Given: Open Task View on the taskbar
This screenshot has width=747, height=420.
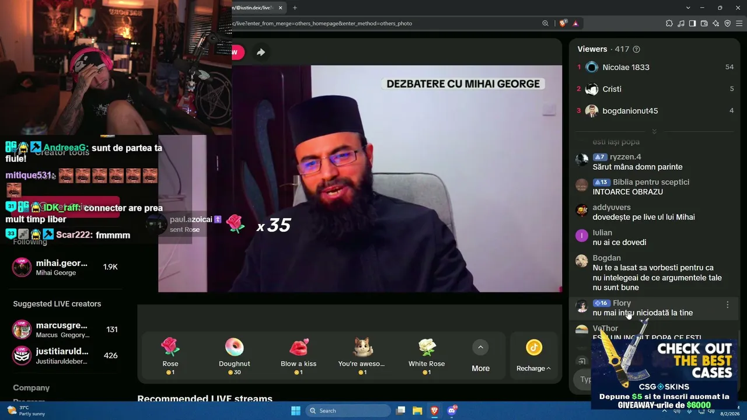Looking at the screenshot, I should coord(400,411).
